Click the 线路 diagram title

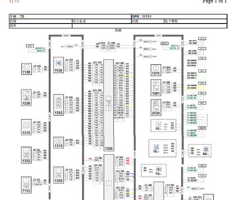tap(118, 30)
